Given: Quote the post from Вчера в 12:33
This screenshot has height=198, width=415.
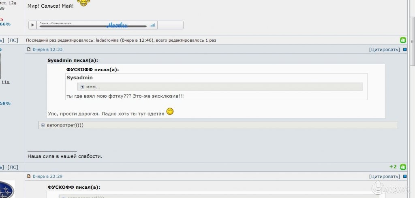Looking at the screenshot, I should click(x=385, y=49).
